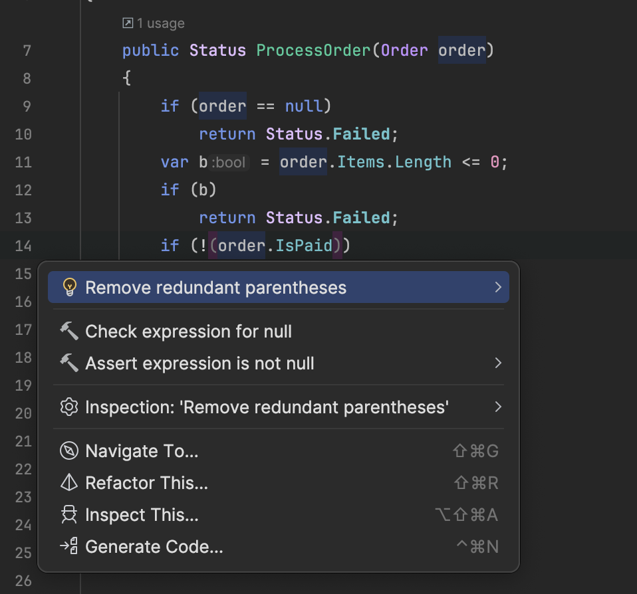This screenshot has height=594, width=637.
Task: Open Generate Code… menu entry
Action: [x=154, y=547]
